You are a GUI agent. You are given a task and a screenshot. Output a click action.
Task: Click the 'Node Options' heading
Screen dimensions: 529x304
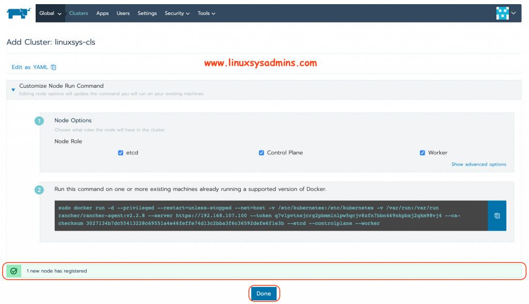73,120
